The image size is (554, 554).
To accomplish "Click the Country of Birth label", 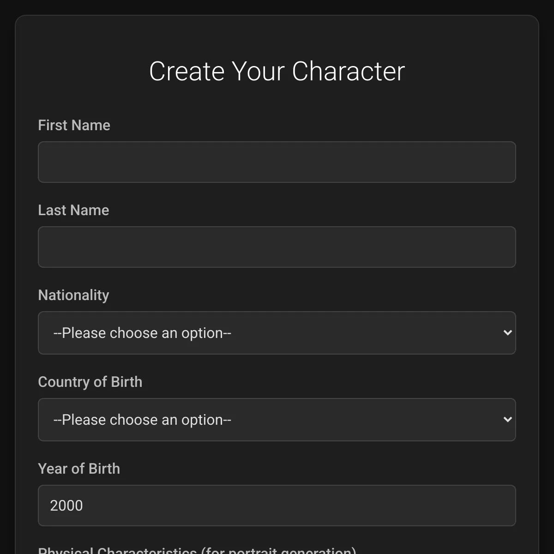I will click(x=90, y=382).
